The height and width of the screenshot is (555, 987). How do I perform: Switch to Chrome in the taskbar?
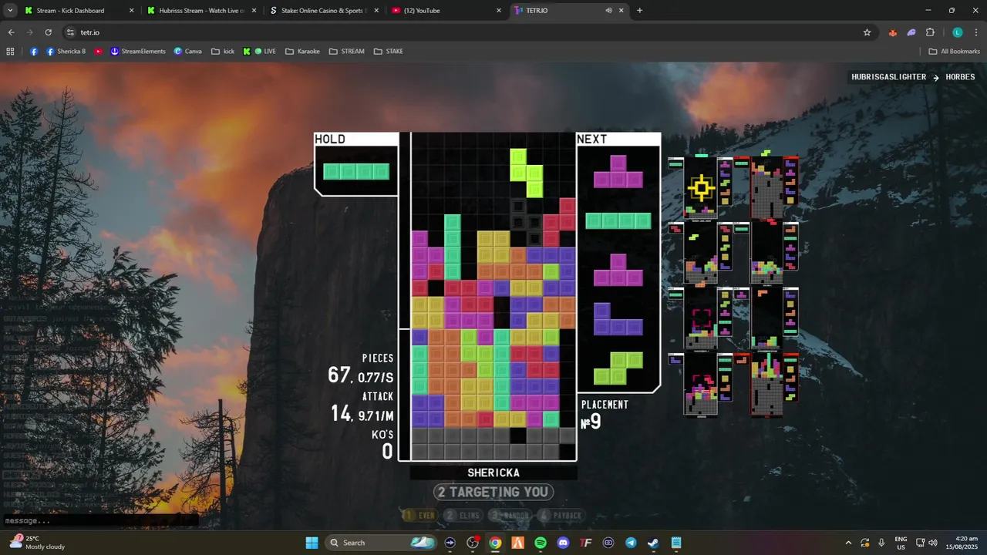pyautogui.click(x=495, y=543)
